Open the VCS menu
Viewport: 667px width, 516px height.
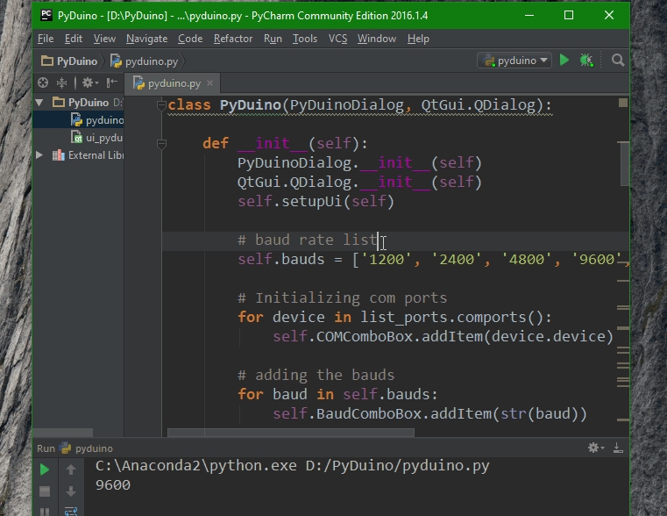(337, 39)
